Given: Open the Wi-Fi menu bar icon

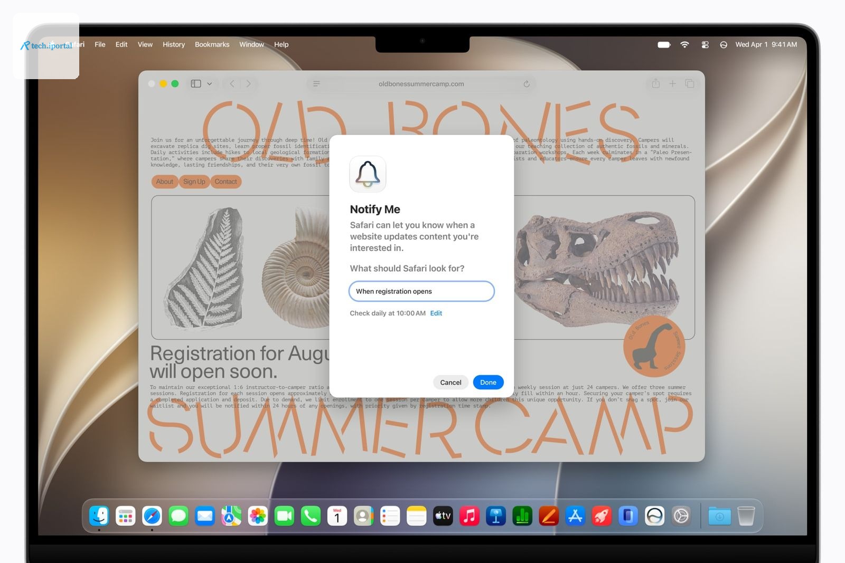Looking at the screenshot, I should click(684, 44).
